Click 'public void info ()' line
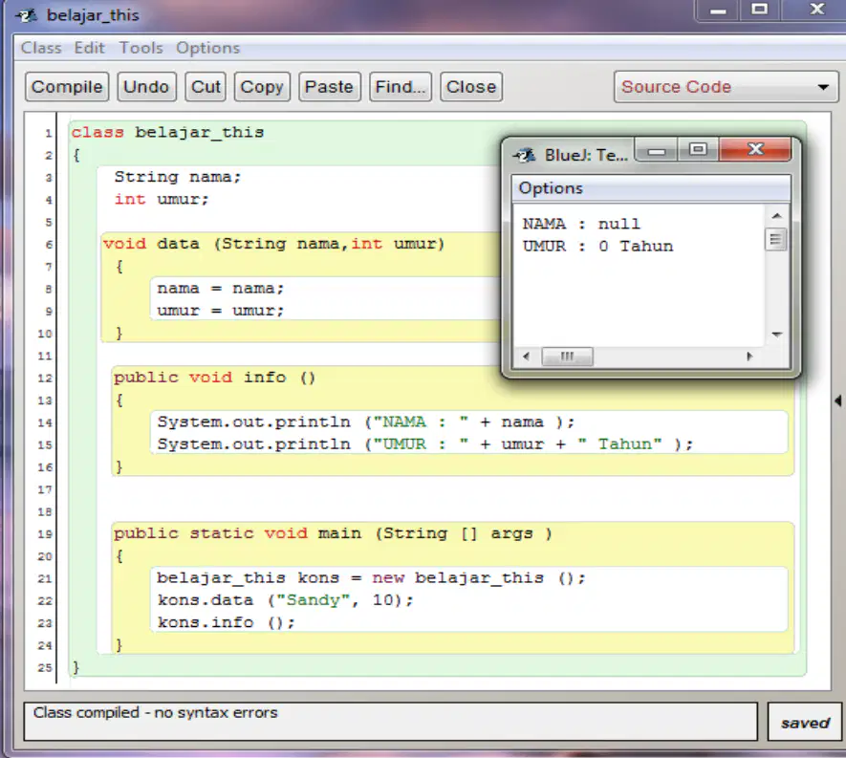 pyautogui.click(x=214, y=378)
